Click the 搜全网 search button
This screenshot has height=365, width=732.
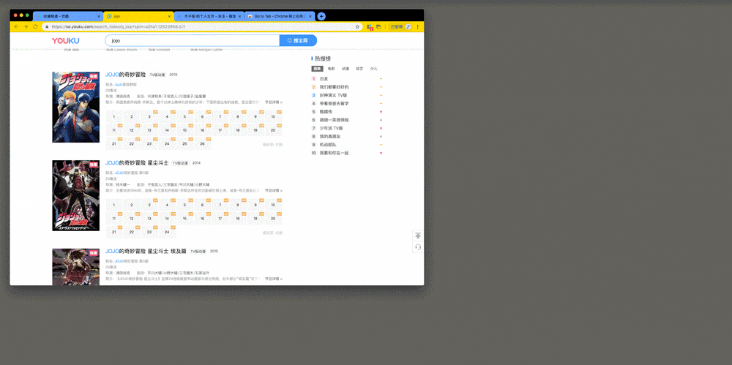pos(298,41)
